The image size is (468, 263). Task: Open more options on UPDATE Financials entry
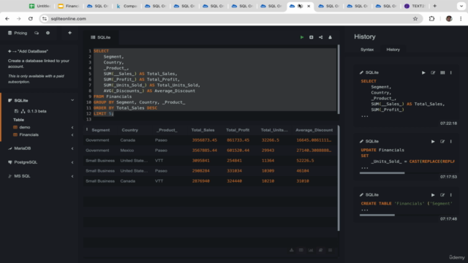click(451, 141)
